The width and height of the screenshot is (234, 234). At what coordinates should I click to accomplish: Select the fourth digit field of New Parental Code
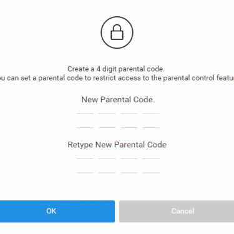pyautogui.click(x=151, y=120)
